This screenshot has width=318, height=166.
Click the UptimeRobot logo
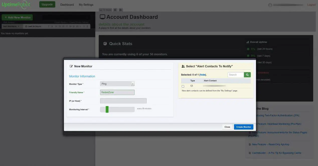pyautogui.click(x=16, y=5)
